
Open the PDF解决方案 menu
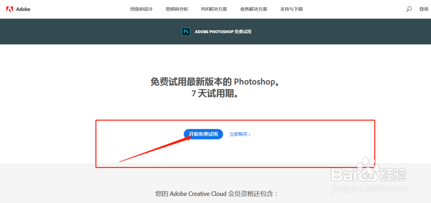(214, 9)
